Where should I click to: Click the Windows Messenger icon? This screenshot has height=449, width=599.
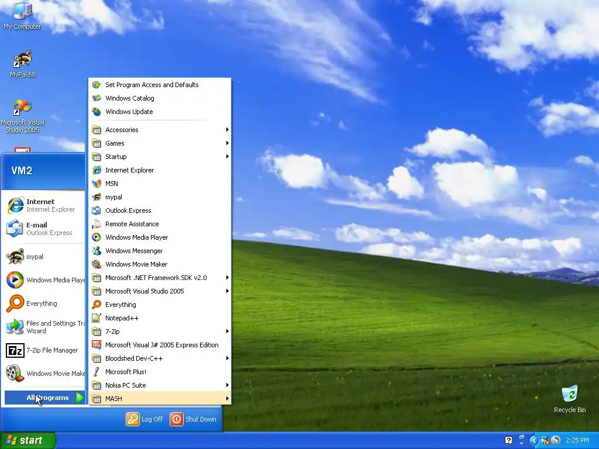97,251
